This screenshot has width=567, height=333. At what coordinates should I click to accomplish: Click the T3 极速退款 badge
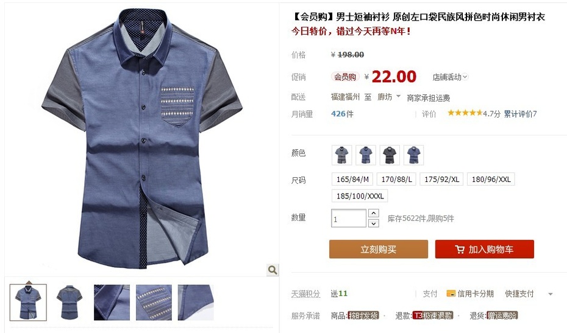pyautogui.click(x=433, y=315)
